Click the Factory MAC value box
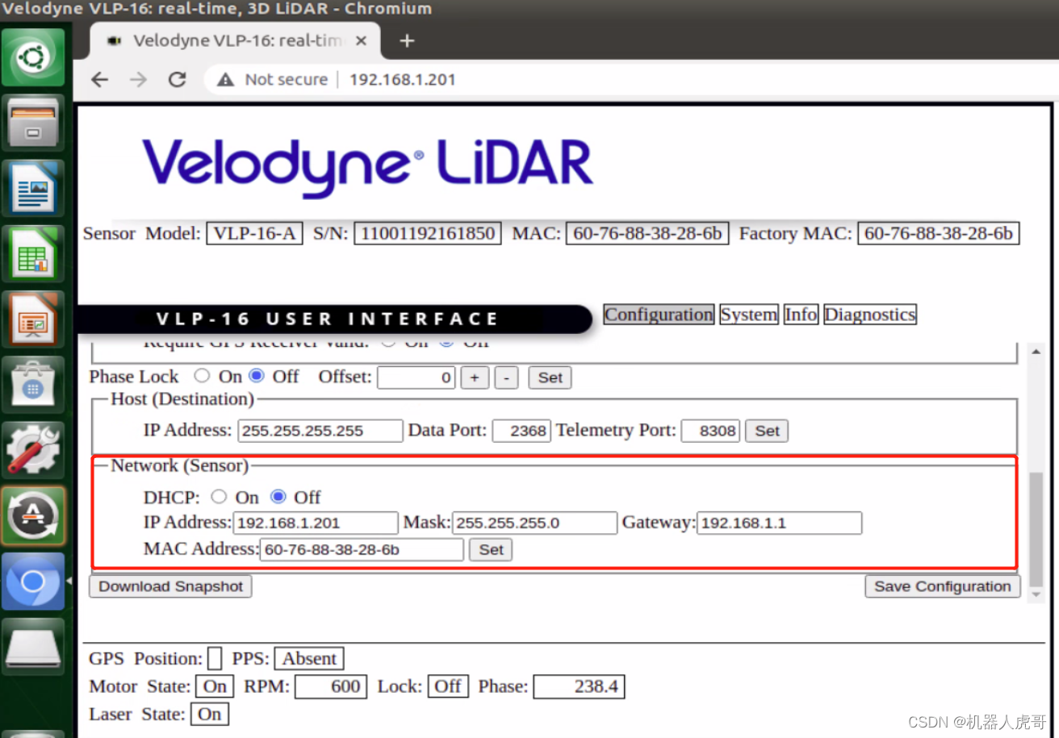Image resolution: width=1059 pixels, height=738 pixels. pyautogui.click(x=938, y=234)
